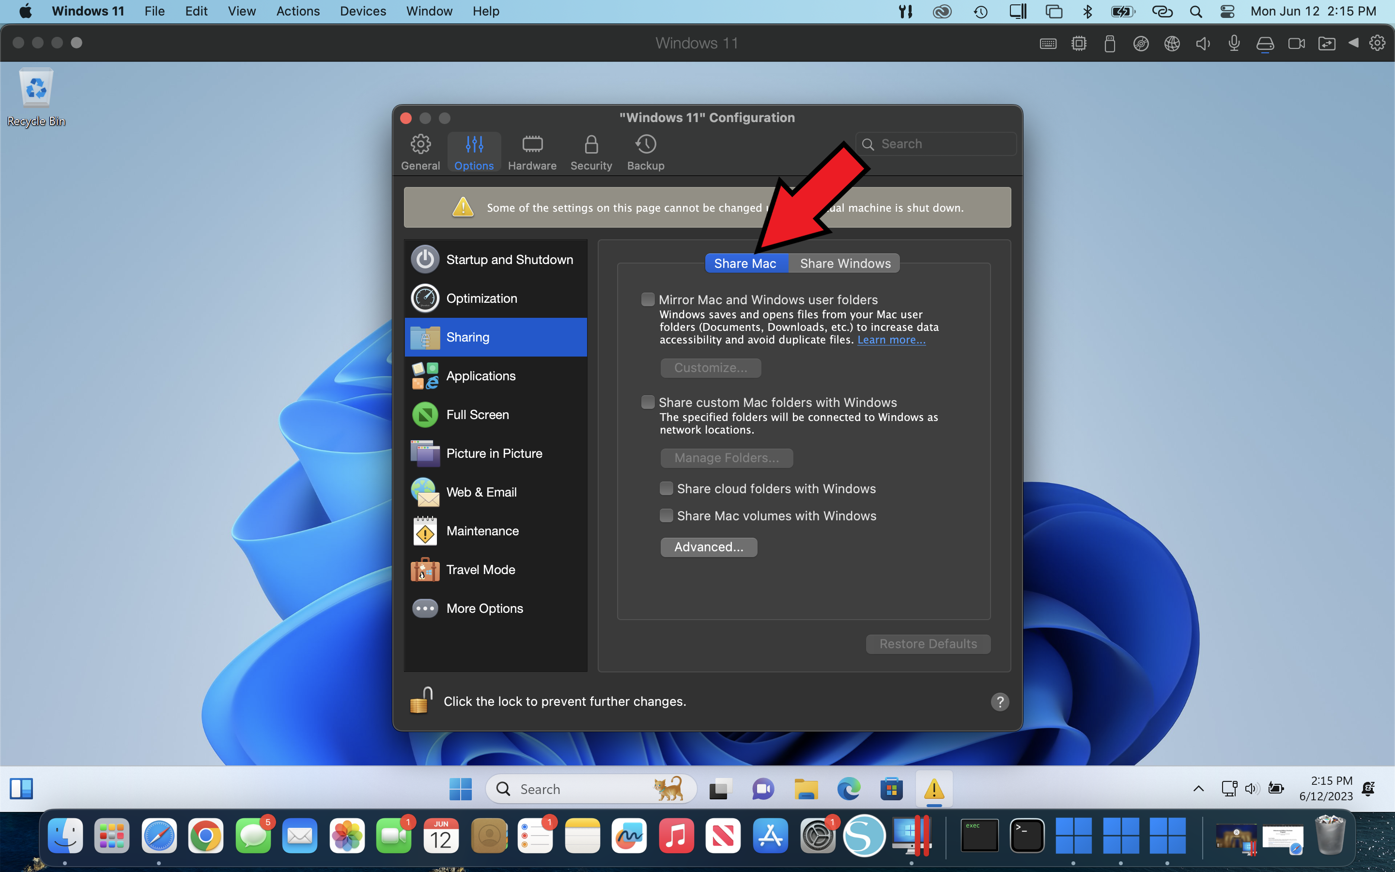Open the Learn more... link
This screenshot has width=1395, height=872.
coord(891,340)
